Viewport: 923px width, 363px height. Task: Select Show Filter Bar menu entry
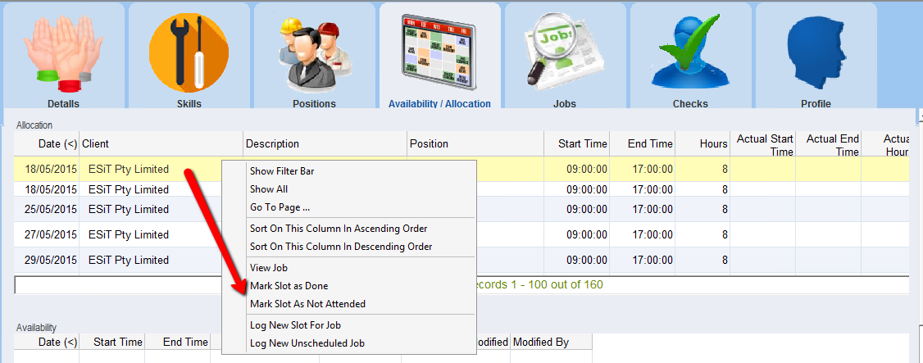(x=282, y=171)
